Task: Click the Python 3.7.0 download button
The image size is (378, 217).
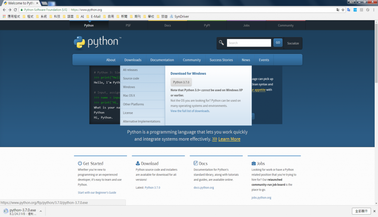Action: point(181,82)
